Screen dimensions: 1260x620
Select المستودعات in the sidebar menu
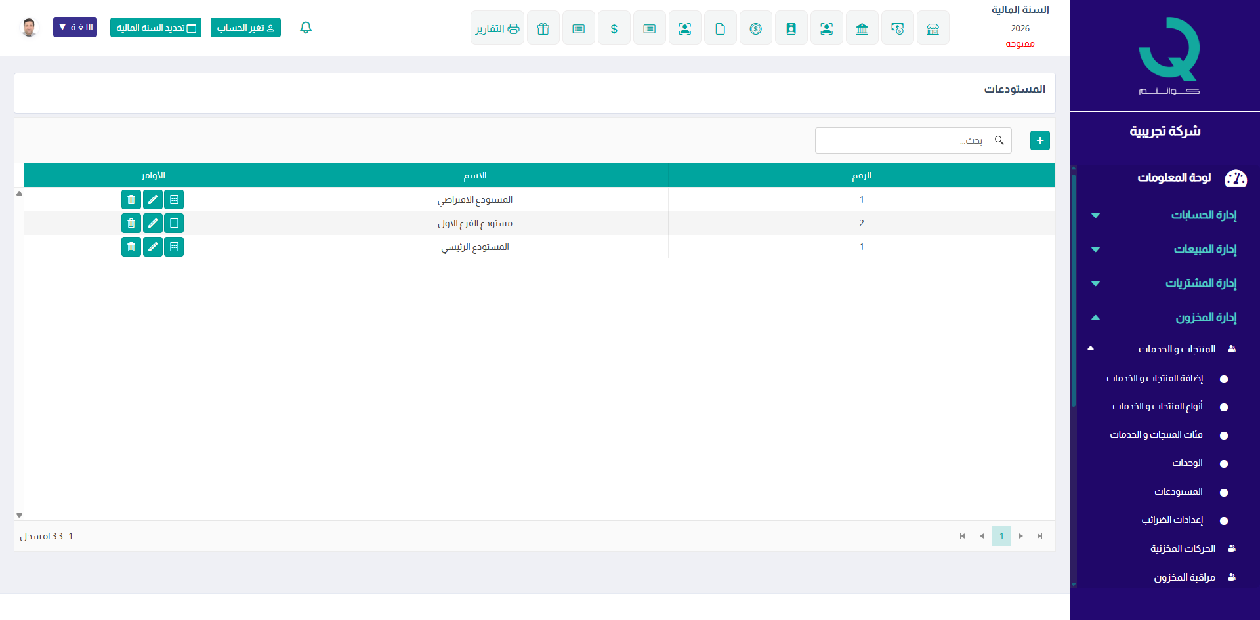pyautogui.click(x=1179, y=492)
